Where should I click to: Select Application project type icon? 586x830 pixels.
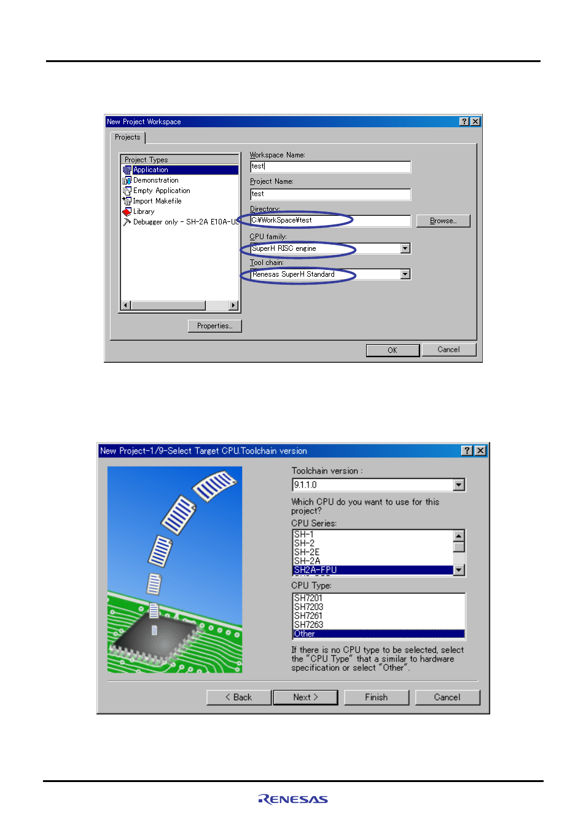127,170
